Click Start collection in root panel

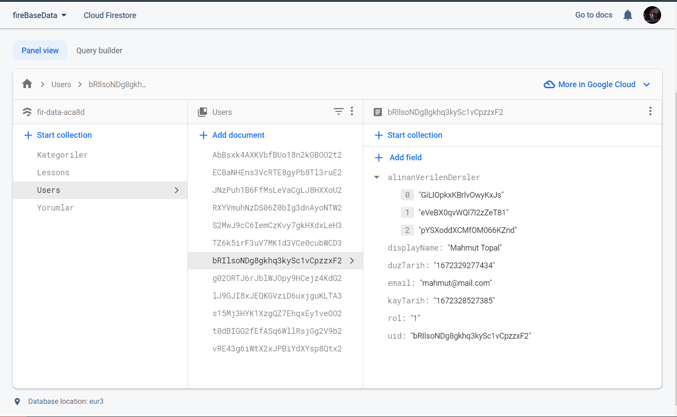[64, 135]
